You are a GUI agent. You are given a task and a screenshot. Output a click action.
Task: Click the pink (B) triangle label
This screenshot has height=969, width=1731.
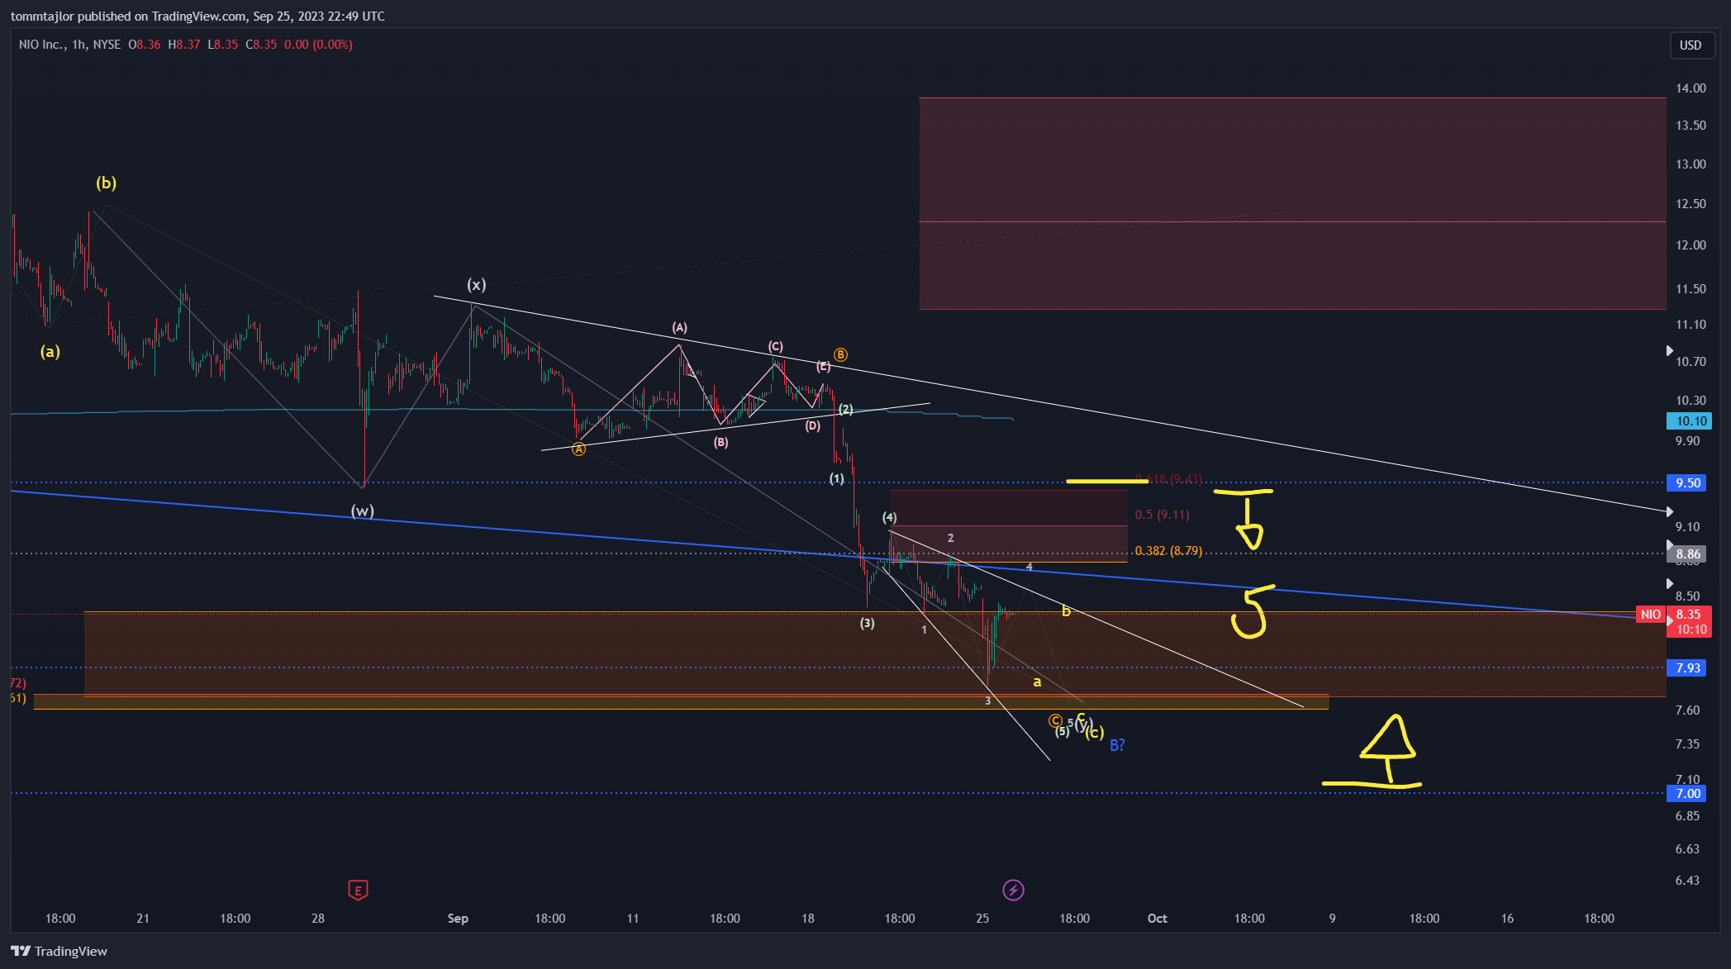click(x=721, y=442)
